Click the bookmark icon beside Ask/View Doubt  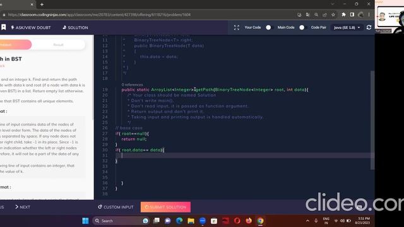pos(3,27)
